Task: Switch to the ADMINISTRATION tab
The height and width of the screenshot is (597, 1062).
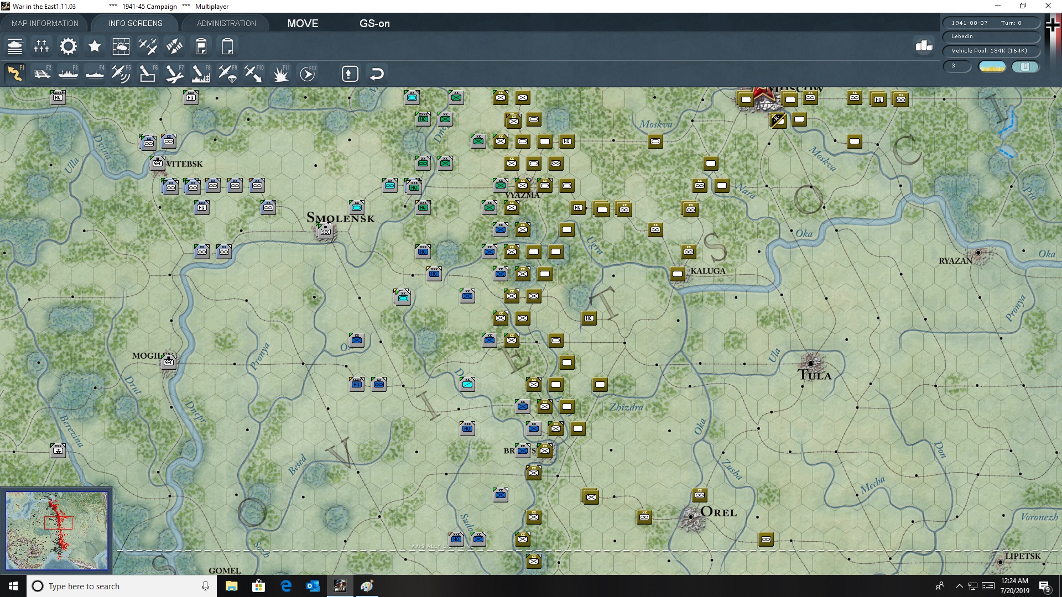Action: (x=226, y=23)
